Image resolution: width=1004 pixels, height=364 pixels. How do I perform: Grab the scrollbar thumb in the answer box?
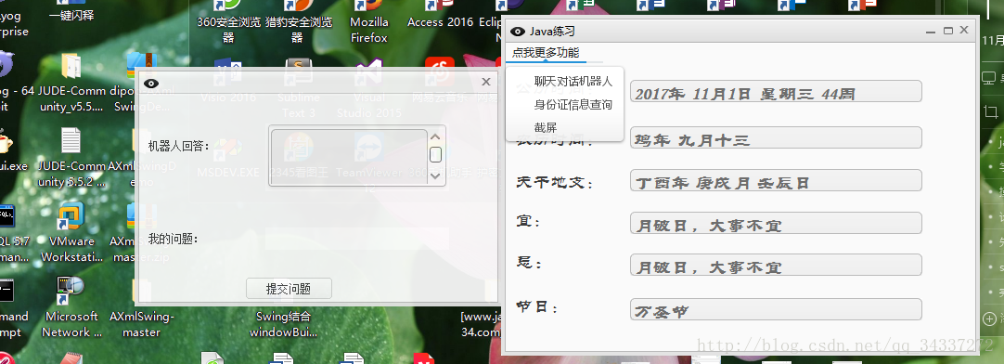point(435,155)
